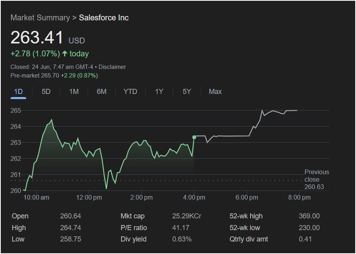Open the Market Summary breadcrumb link
The height and width of the screenshot is (254, 356).
pyautogui.click(x=40, y=18)
